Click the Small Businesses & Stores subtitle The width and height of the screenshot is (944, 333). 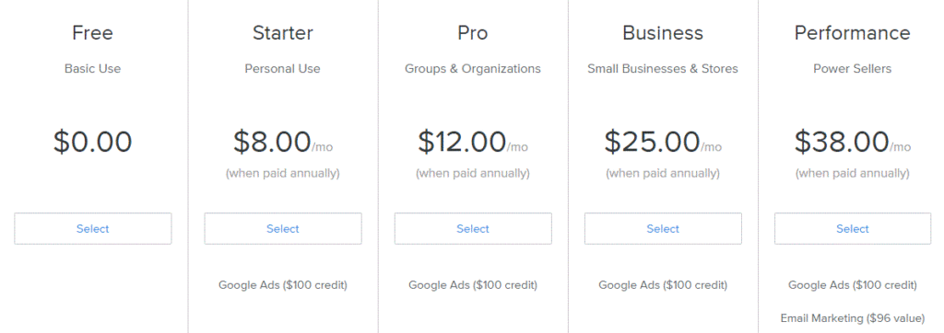click(663, 68)
